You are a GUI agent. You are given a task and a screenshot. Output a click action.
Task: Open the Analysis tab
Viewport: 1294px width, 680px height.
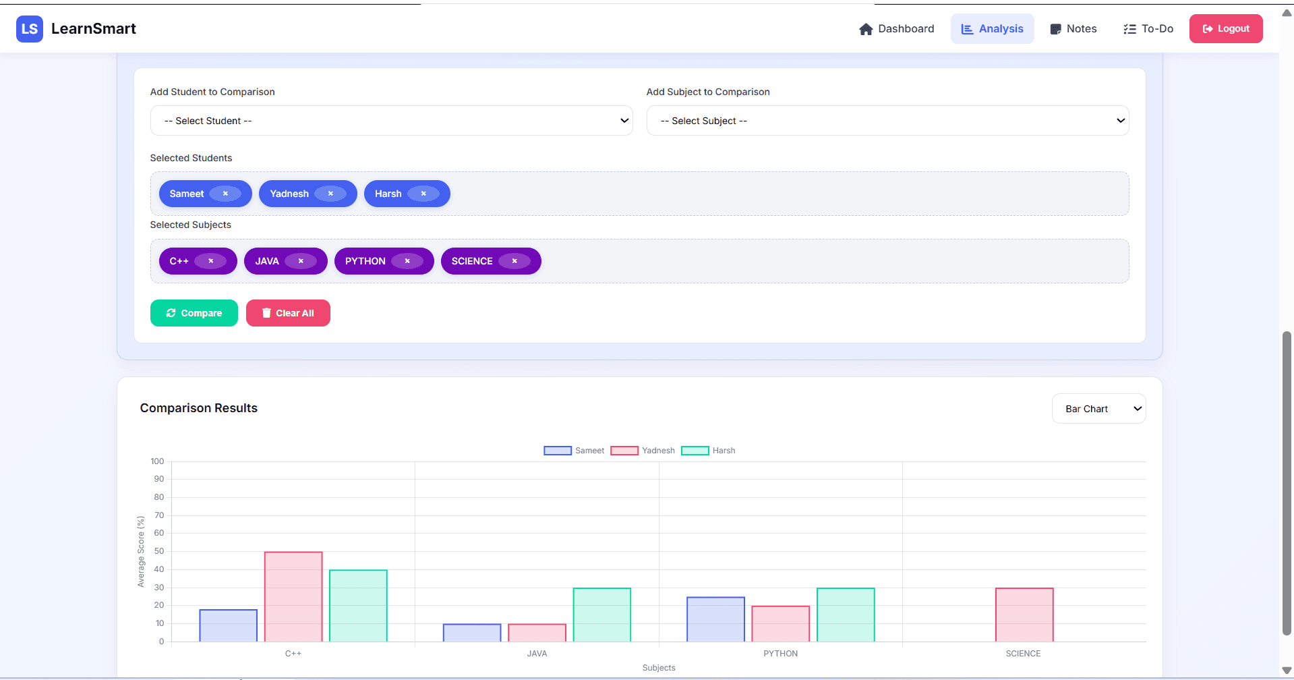pyautogui.click(x=993, y=29)
